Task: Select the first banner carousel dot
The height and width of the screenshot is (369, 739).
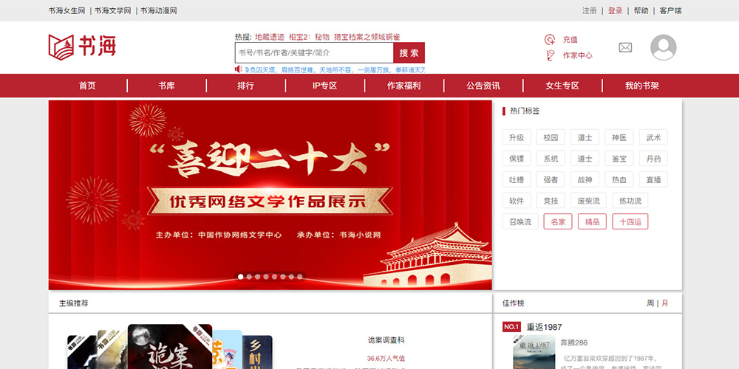Action: click(x=240, y=277)
